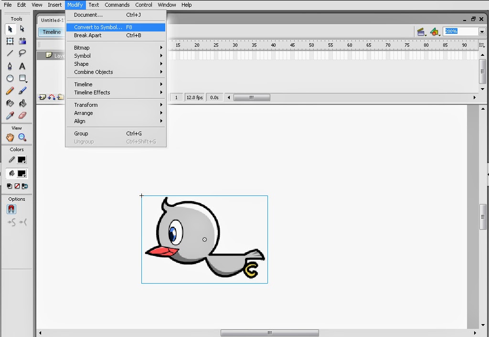Open the fill color swatch
This screenshot has height=337, width=489.
[22, 174]
